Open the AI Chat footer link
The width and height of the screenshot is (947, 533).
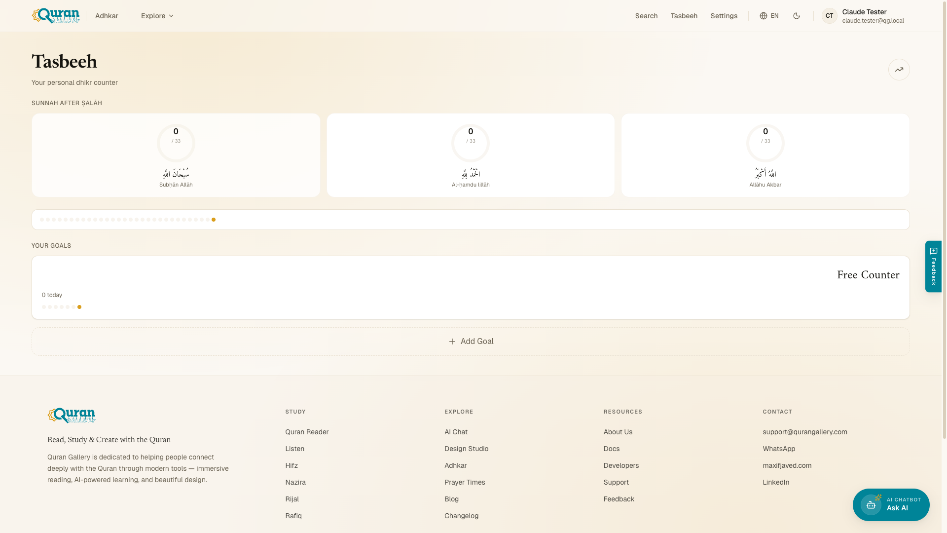point(456,432)
